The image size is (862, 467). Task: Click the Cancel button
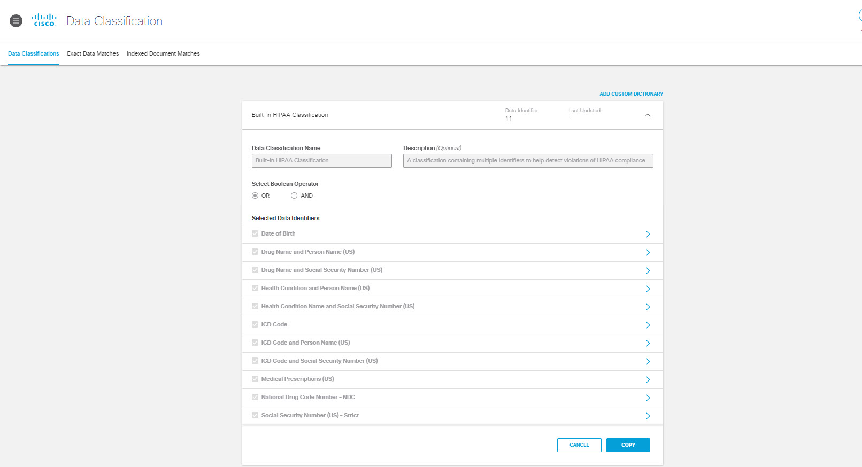[579, 445]
